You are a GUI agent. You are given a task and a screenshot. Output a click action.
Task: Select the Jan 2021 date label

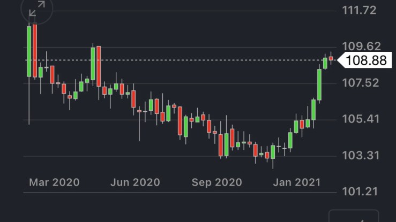[x=296, y=182]
